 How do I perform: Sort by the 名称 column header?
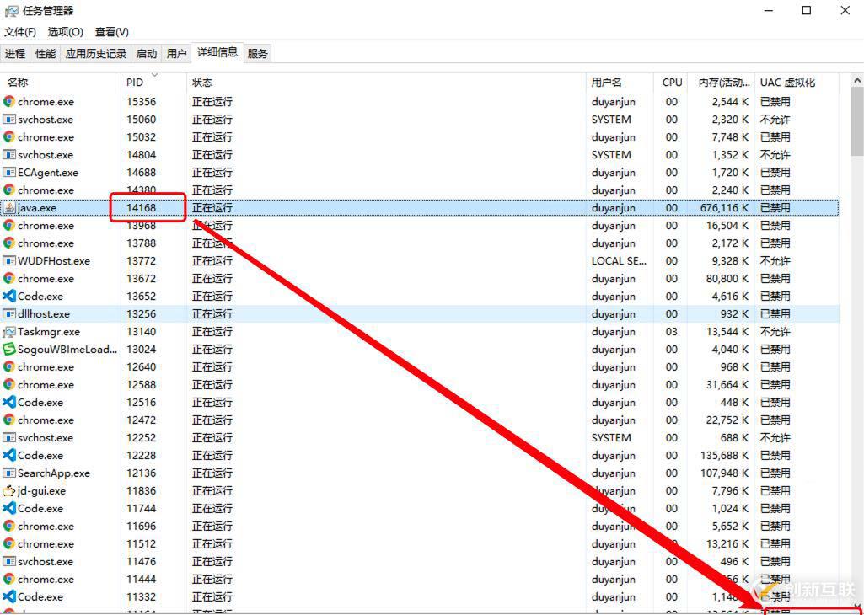click(61, 83)
